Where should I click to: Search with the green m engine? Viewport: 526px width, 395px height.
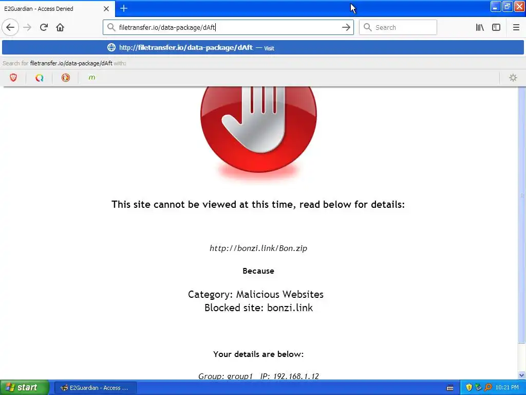91,78
